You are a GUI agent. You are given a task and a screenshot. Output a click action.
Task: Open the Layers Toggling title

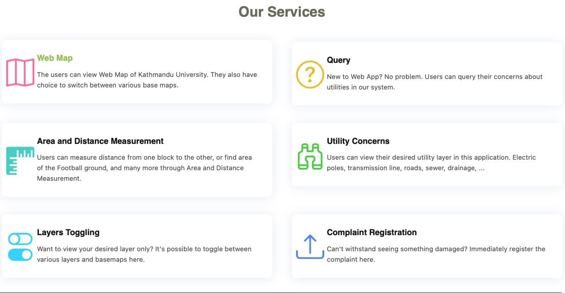point(68,232)
